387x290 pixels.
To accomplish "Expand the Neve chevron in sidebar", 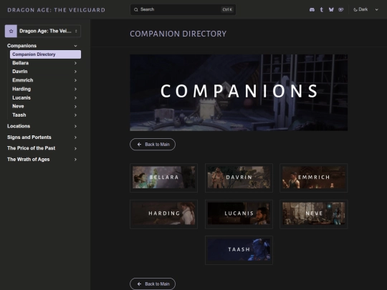I will (75, 107).
